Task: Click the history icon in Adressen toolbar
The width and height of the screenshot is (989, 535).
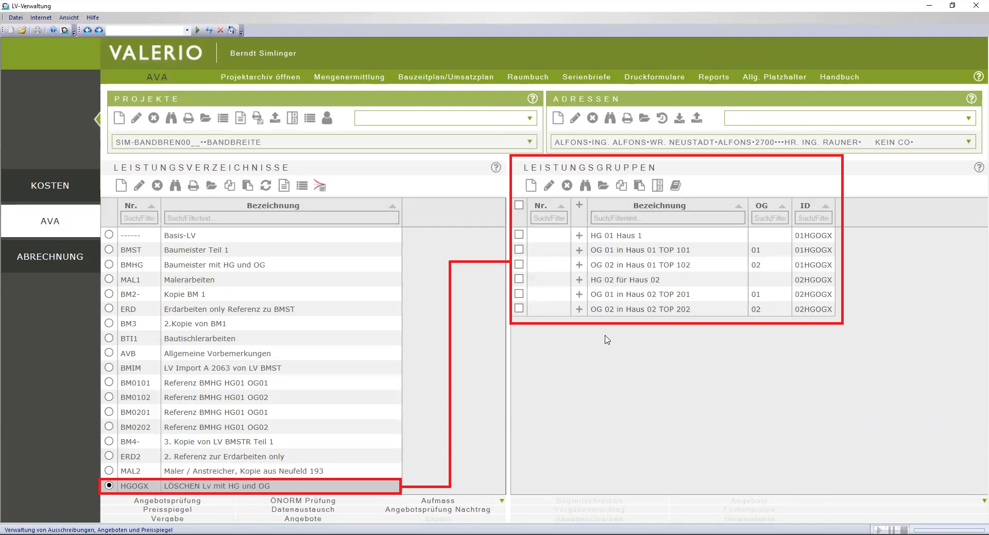Action: click(662, 118)
